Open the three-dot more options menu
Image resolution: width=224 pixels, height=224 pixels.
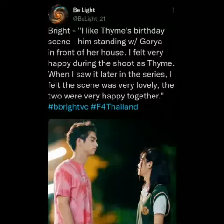173,10
